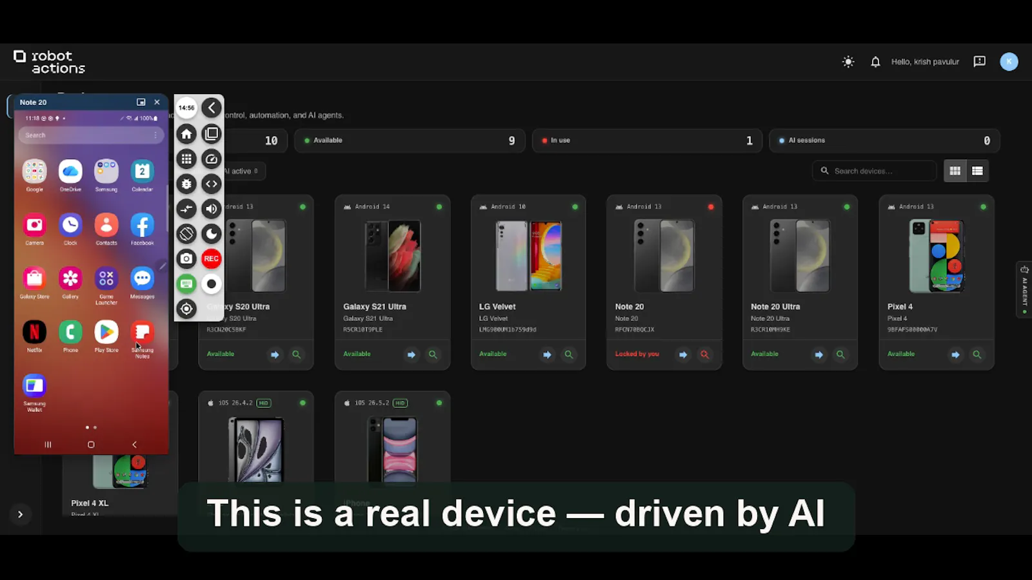Toggle the moon sleep button in the toolbar

point(212,234)
